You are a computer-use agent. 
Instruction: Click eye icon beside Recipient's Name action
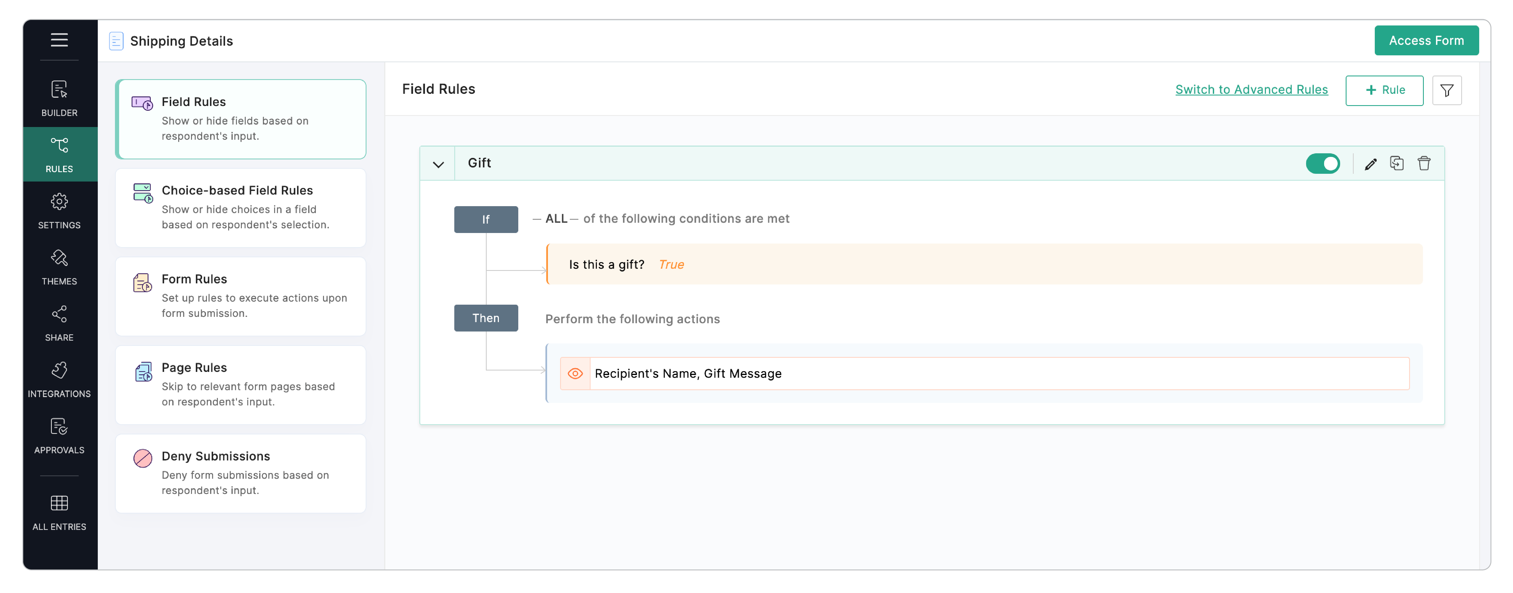click(x=575, y=374)
